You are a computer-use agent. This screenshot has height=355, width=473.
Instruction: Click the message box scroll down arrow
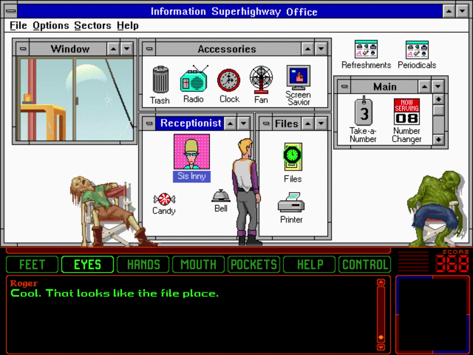pyautogui.click(x=381, y=347)
